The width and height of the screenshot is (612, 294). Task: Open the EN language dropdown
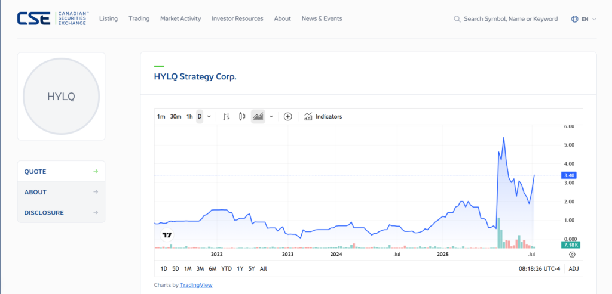pos(589,19)
